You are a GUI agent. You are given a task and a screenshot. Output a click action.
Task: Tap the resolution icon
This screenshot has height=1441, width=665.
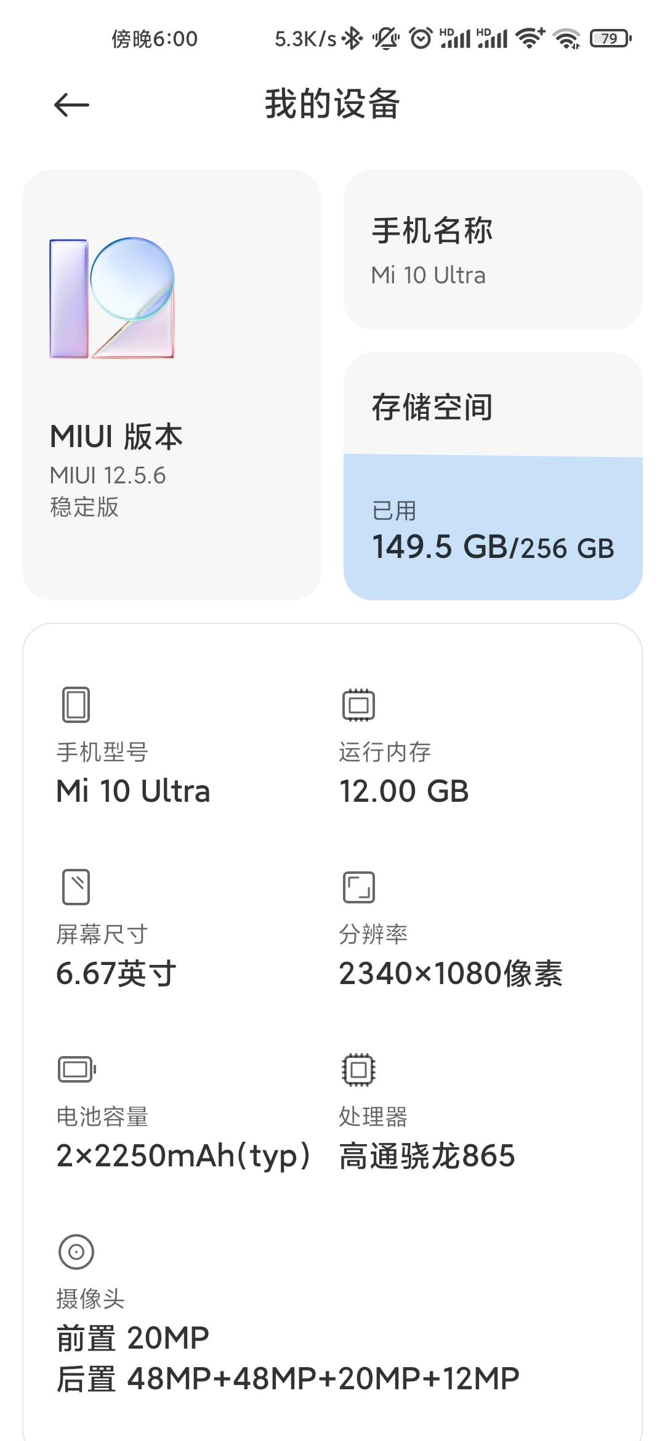pyautogui.click(x=358, y=887)
